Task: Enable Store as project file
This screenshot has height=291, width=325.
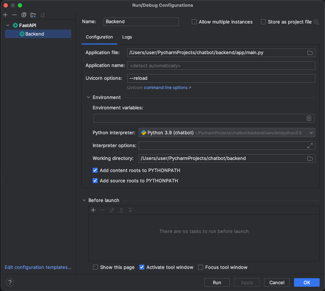Action: pyautogui.click(x=263, y=22)
